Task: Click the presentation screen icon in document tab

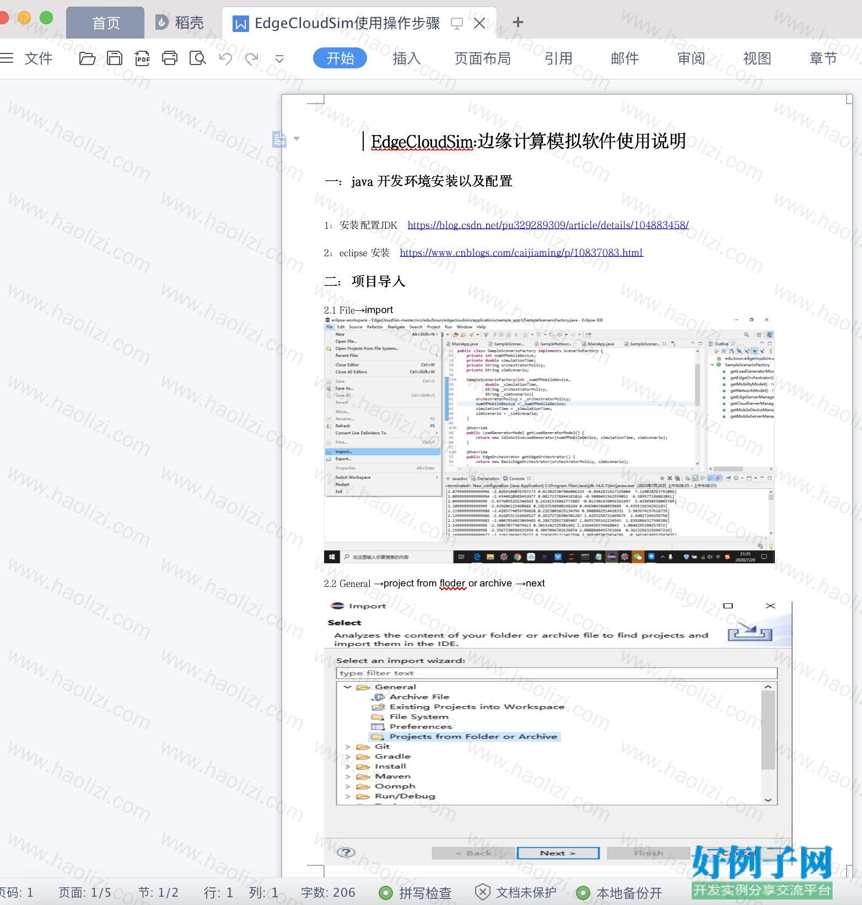Action: [x=456, y=23]
